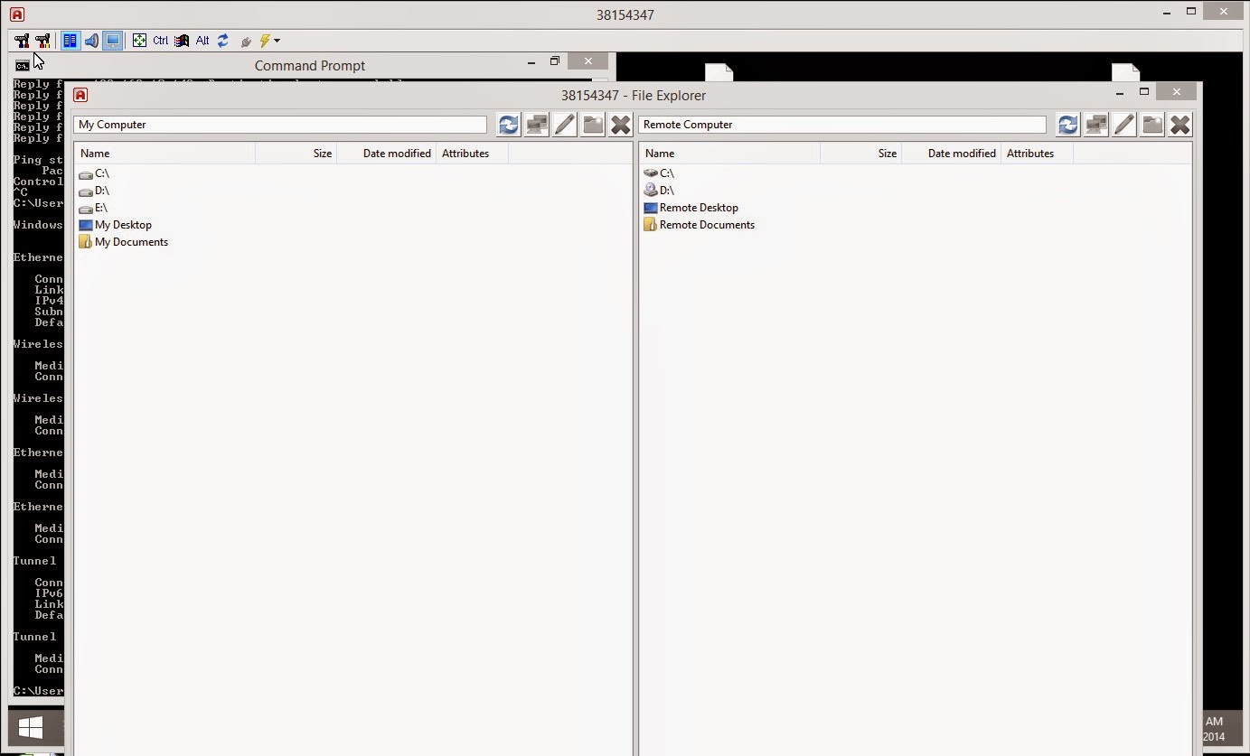Click the Command Prompt window title icon
This screenshot has height=756, width=1250.
pyautogui.click(x=22, y=65)
